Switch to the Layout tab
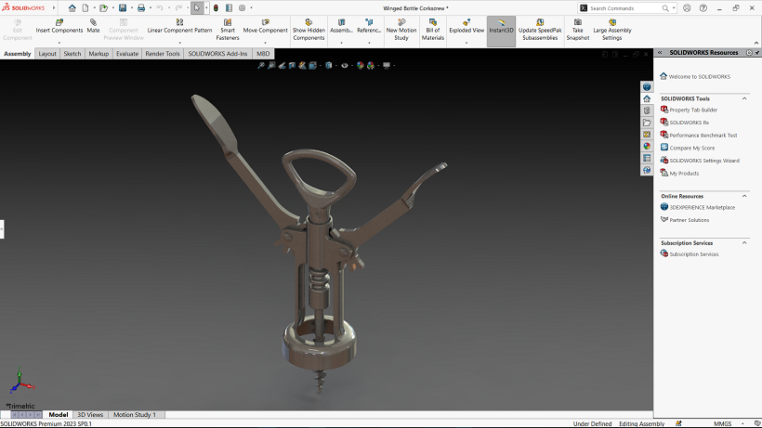This screenshot has width=762, height=428. tap(47, 53)
